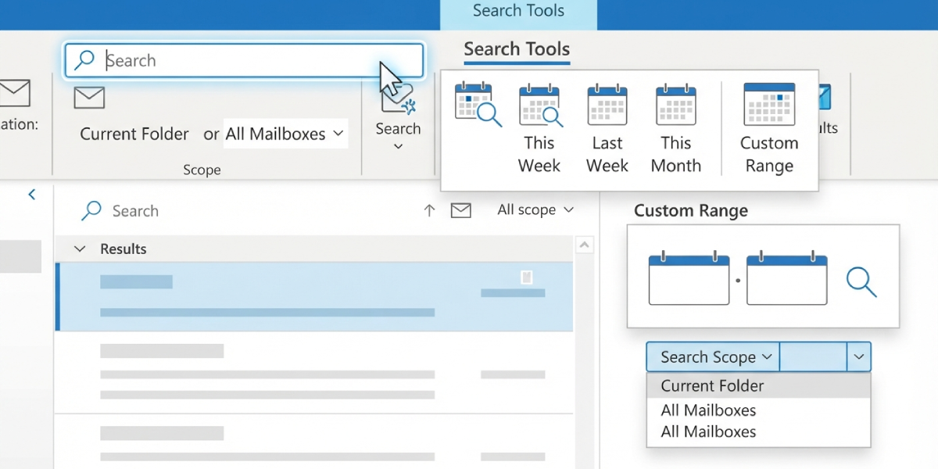
Task: Click the envelope filter icon beside All scope
Action: [x=461, y=210]
